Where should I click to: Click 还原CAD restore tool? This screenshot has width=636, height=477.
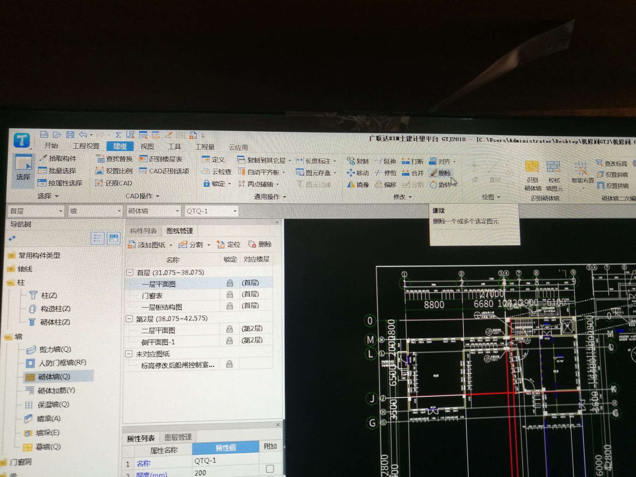(x=113, y=183)
